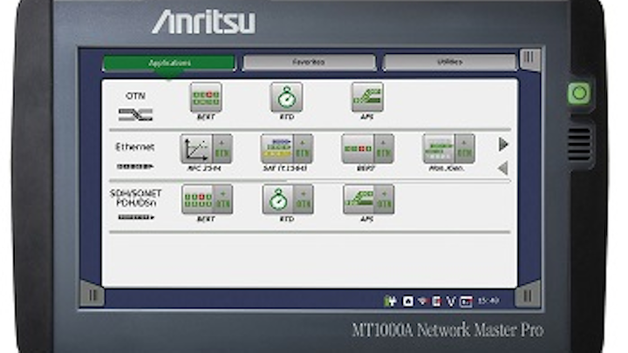Add OTN to Ethernet RFC 2544

222,149
